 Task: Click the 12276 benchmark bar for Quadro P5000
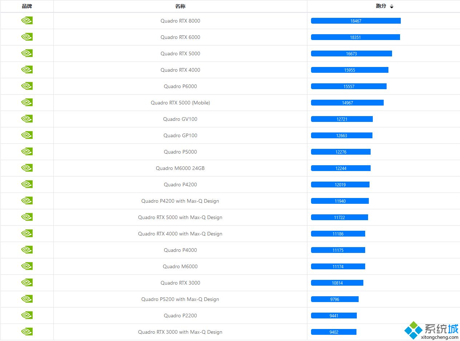click(340, 152)
